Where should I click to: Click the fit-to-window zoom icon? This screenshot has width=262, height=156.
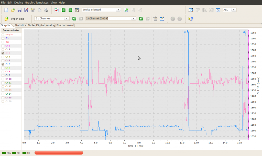click(218, 10)
